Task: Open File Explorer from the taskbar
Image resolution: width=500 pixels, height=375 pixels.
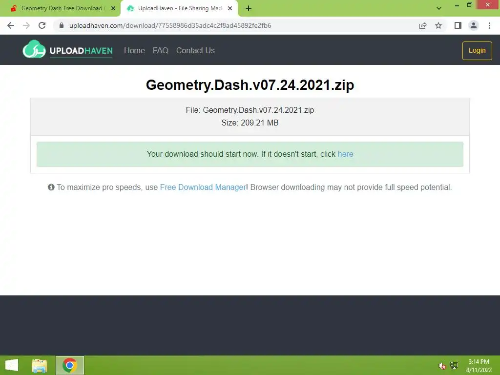Action: (40, 365)
